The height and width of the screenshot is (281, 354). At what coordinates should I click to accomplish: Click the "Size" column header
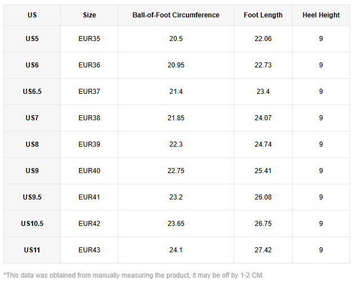point(89,15)
